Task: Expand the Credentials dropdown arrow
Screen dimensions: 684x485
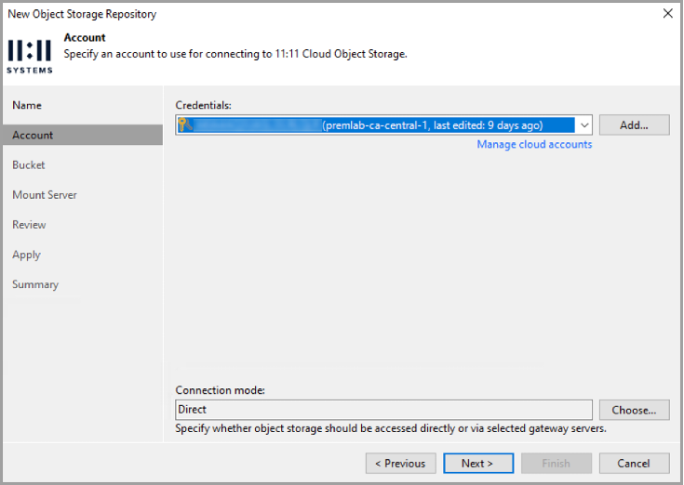Action: point(584,125)
